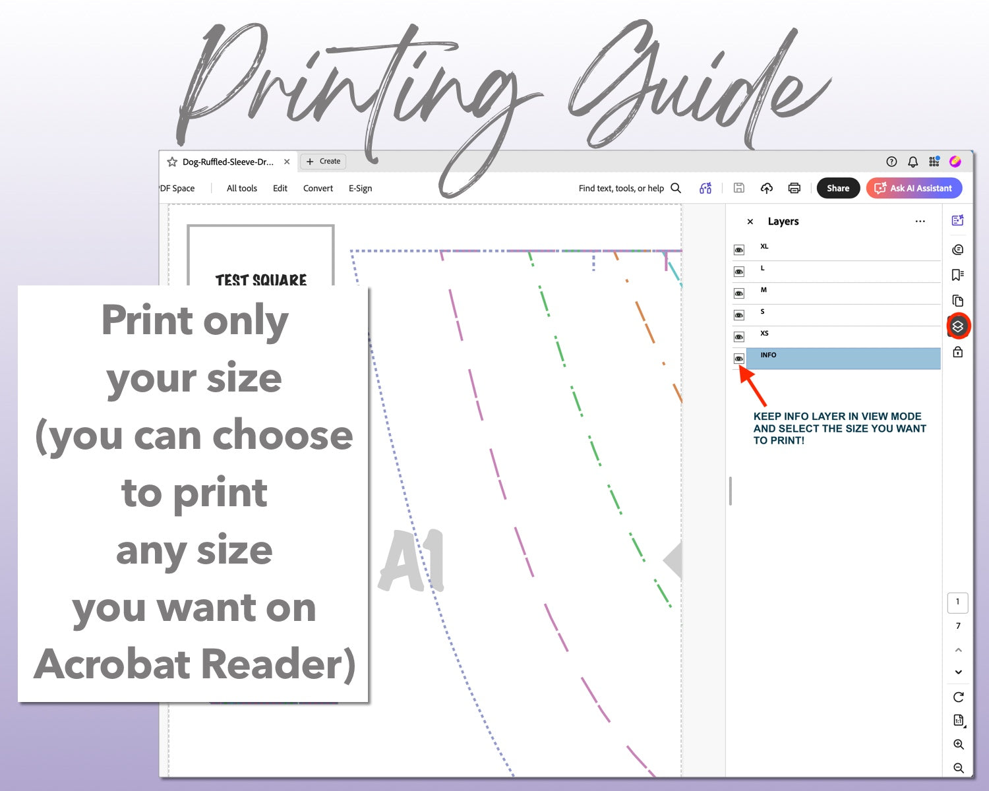Open the page thumbnails sidebar icon
The image size is (989, 791).
(958, 301)
